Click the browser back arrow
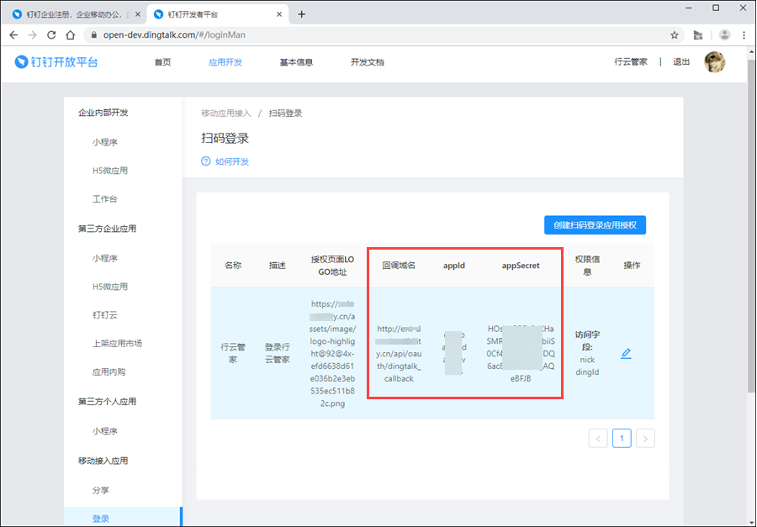Image resolution: width=757 pixels, height=527 pixels. point(13,34)
